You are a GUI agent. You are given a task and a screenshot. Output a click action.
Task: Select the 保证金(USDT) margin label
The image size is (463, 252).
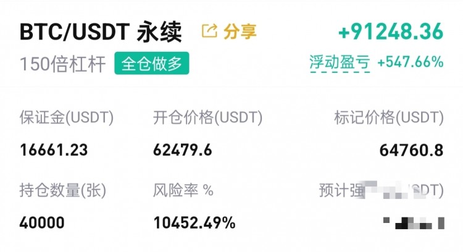[x=67, y=117]
